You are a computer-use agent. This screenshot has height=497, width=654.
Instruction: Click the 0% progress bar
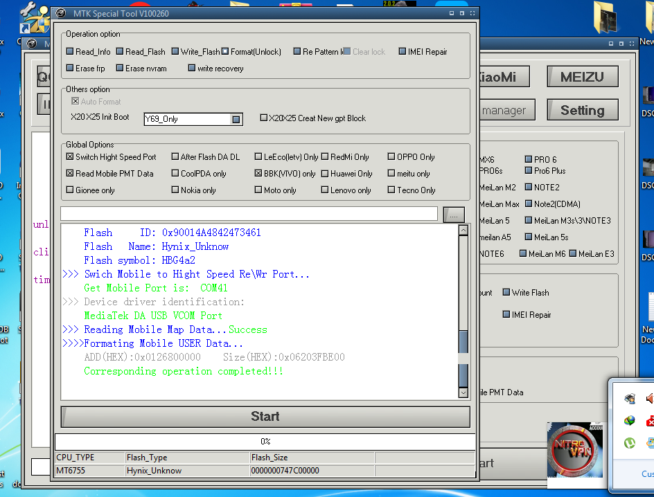click(x=265, y=442)
